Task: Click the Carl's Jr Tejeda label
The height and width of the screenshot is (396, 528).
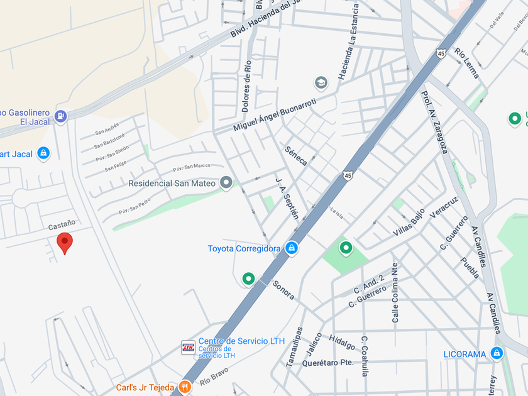Action: tap(145, 387)
